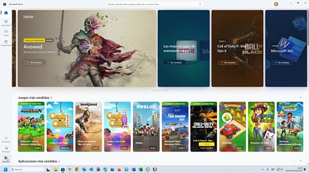309x173 pixels.
Task: Click the Microsoft Store logo in title bar
Action: (x=4, y=4)
